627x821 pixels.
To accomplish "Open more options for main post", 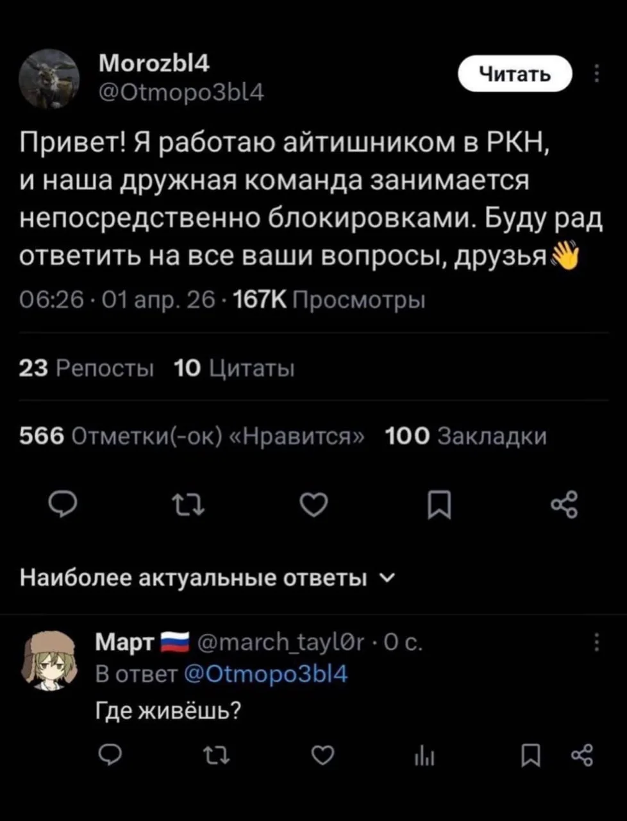I will point(598,74).
